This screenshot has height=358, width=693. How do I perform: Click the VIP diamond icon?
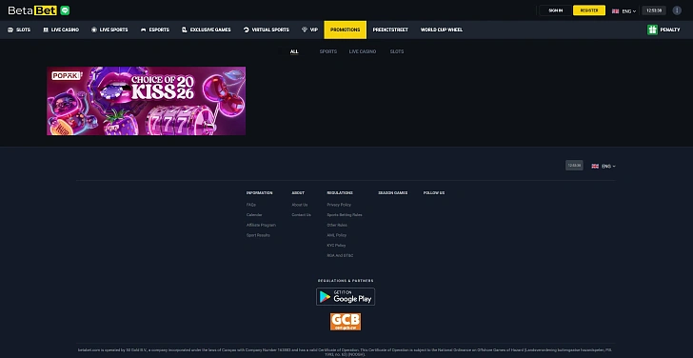(x=305, y=30)
